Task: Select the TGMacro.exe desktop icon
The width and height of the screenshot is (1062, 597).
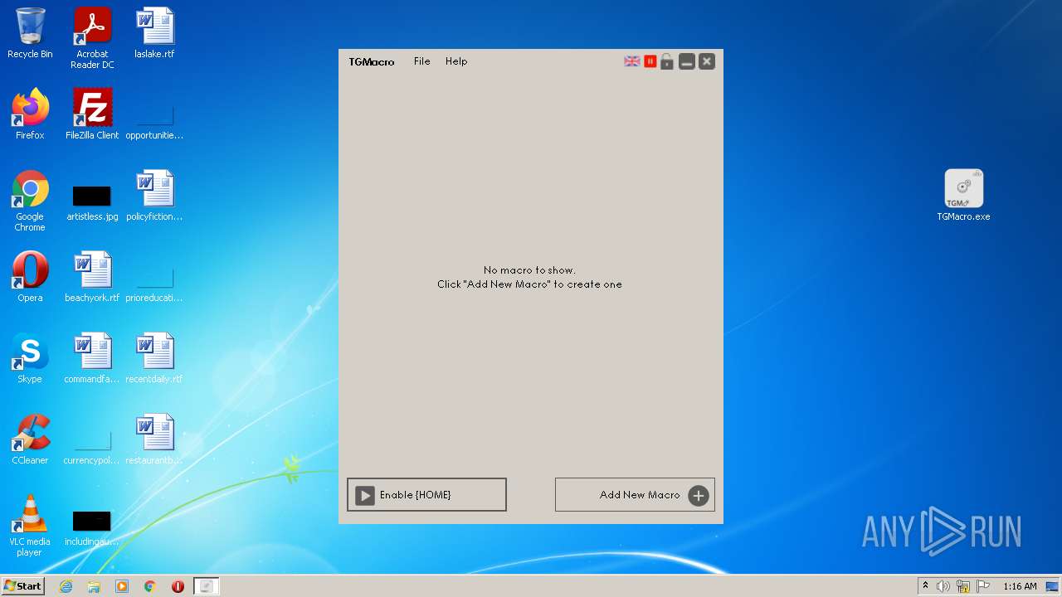Action: tap(963, 196)
